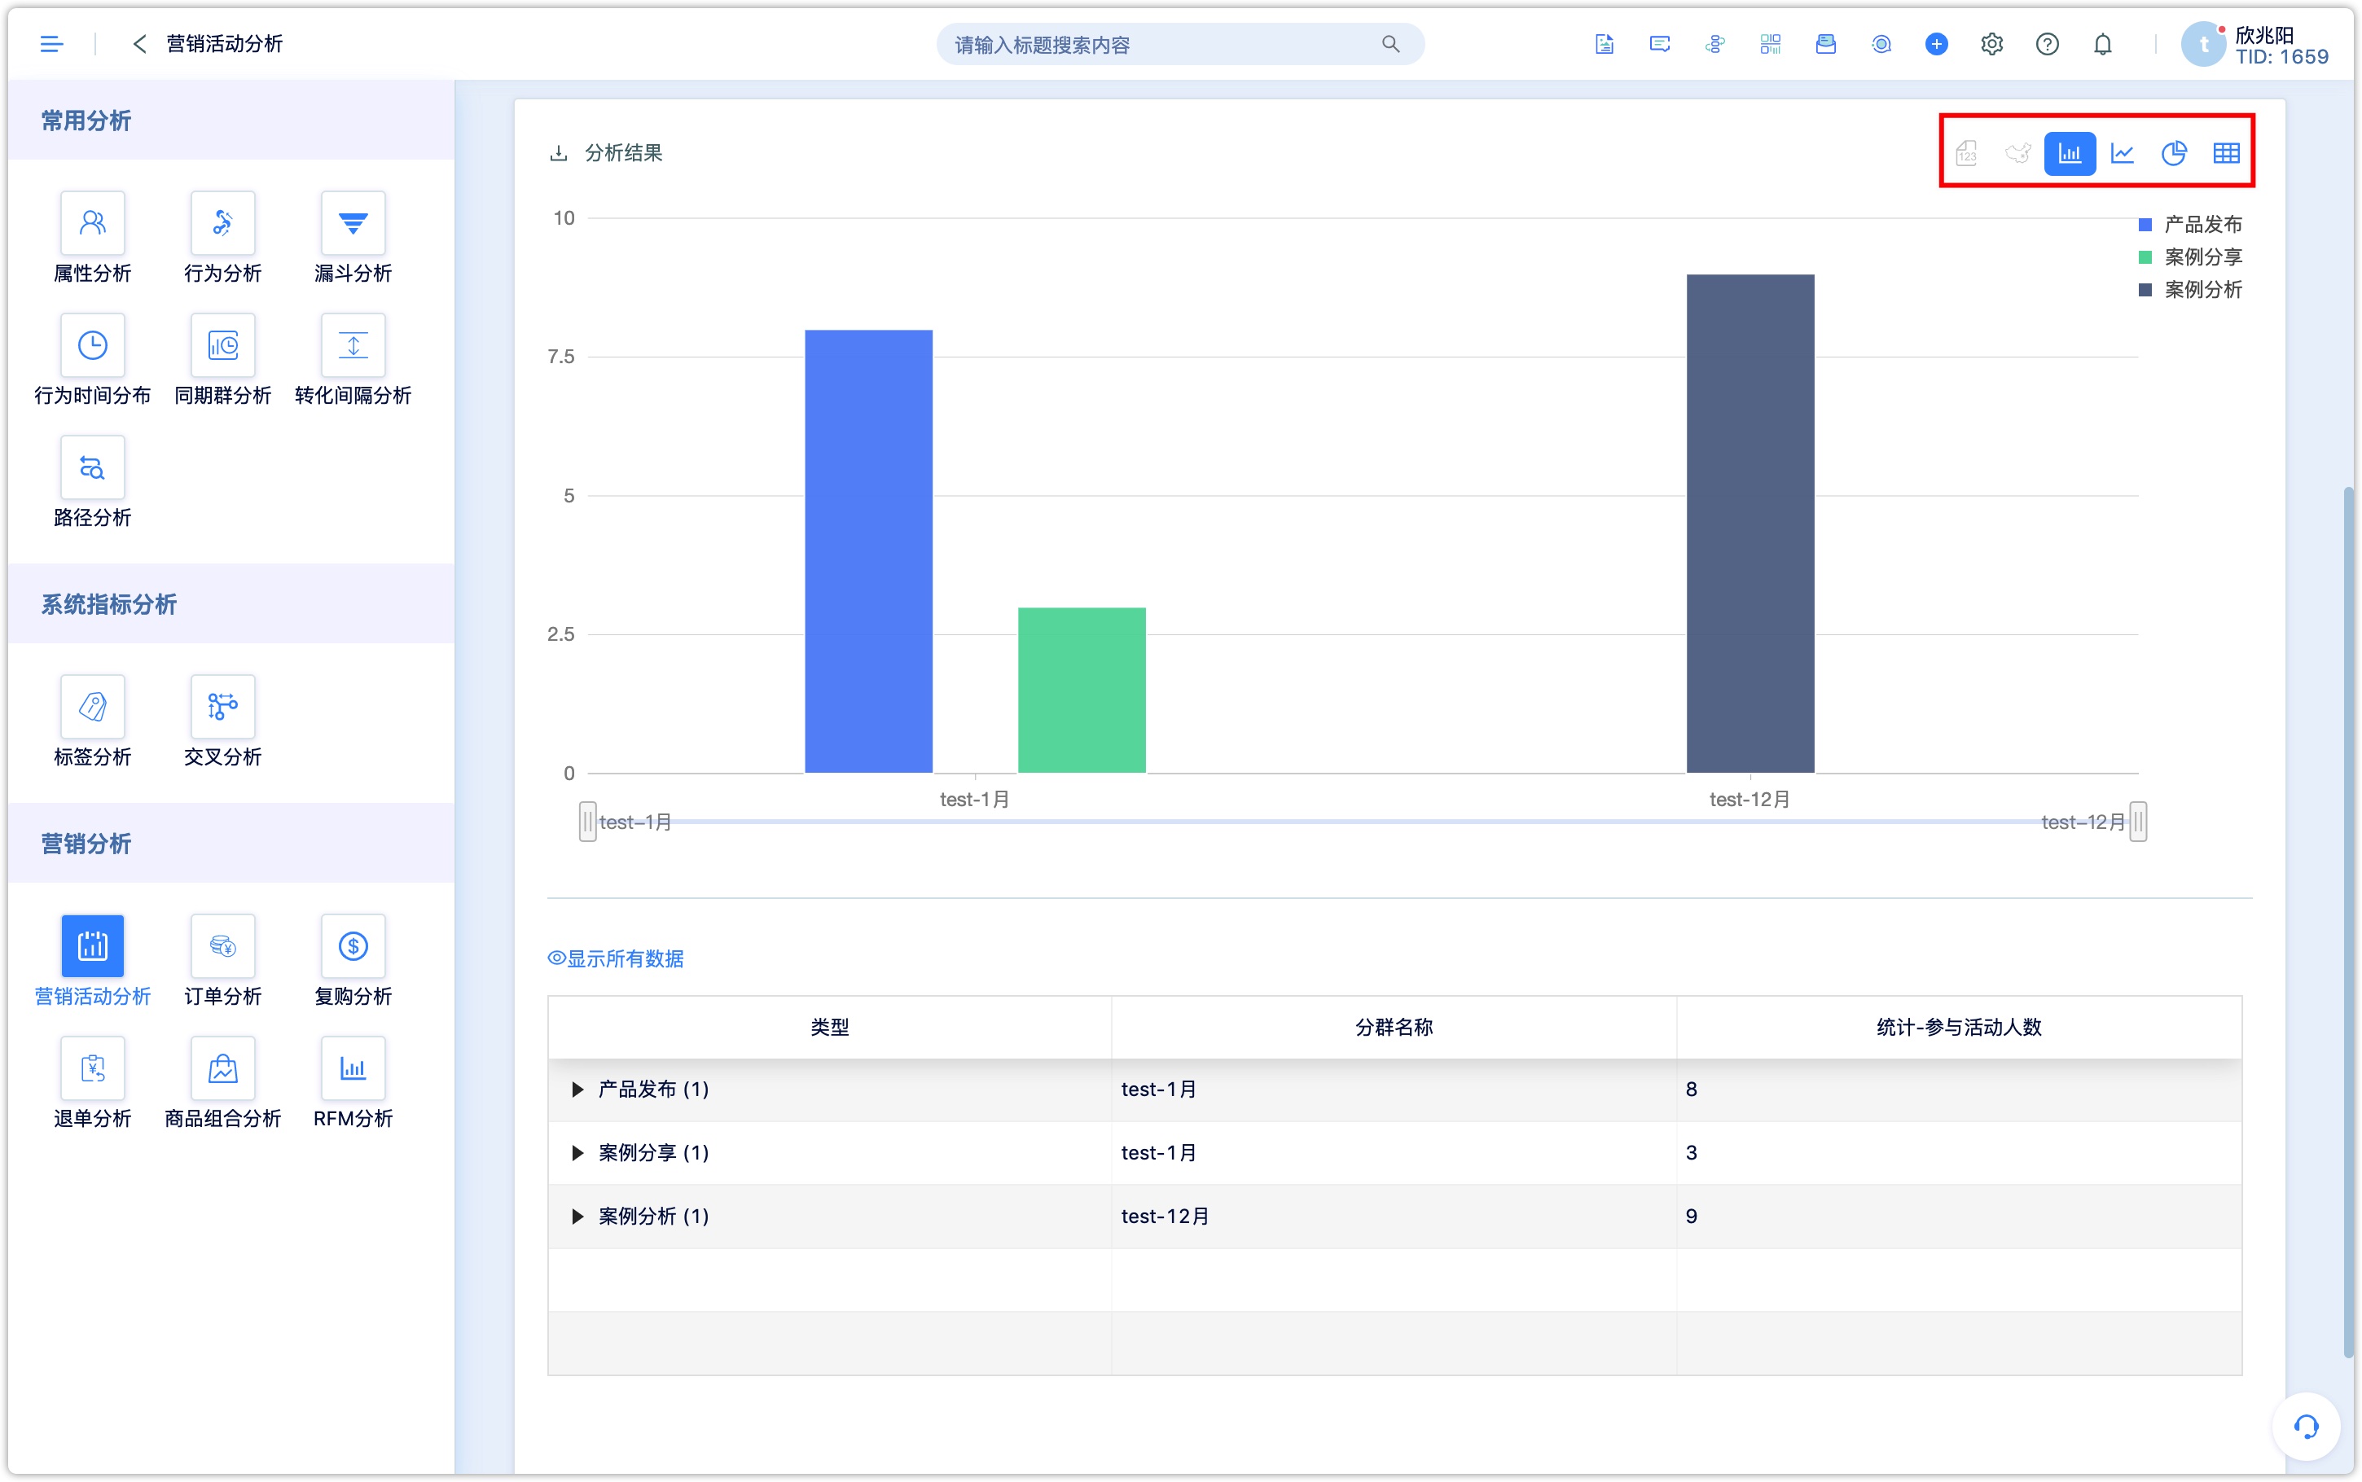The height and width of the screenshot is (1482, 2362).
Task: Open the customer support headset button
Action: [x=2305, y=1426]
